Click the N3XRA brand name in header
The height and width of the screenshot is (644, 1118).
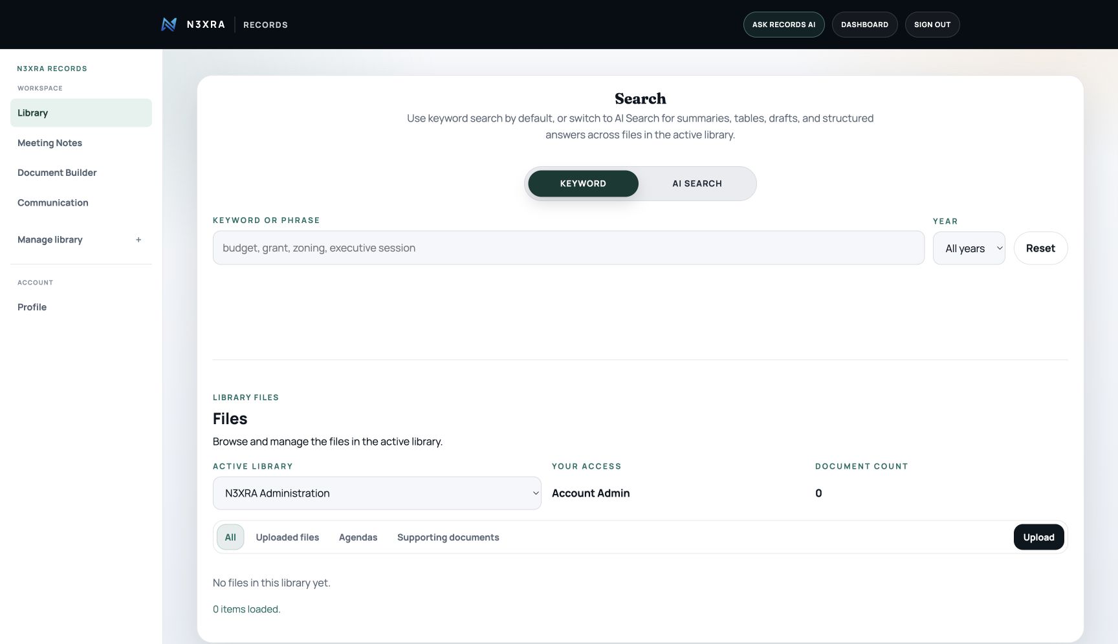pos(206,25)
